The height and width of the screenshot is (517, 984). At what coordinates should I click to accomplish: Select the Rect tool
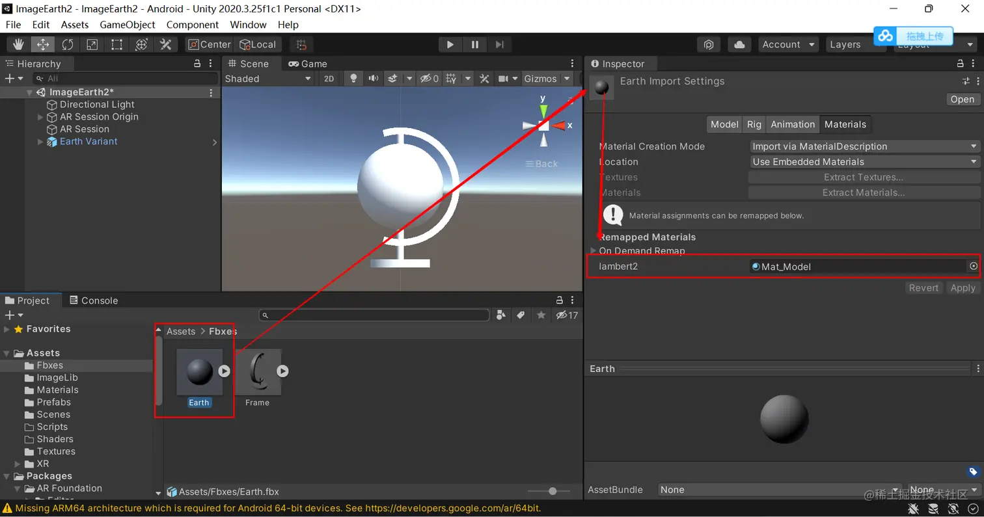pyautogui.click(x=116, y=44)
